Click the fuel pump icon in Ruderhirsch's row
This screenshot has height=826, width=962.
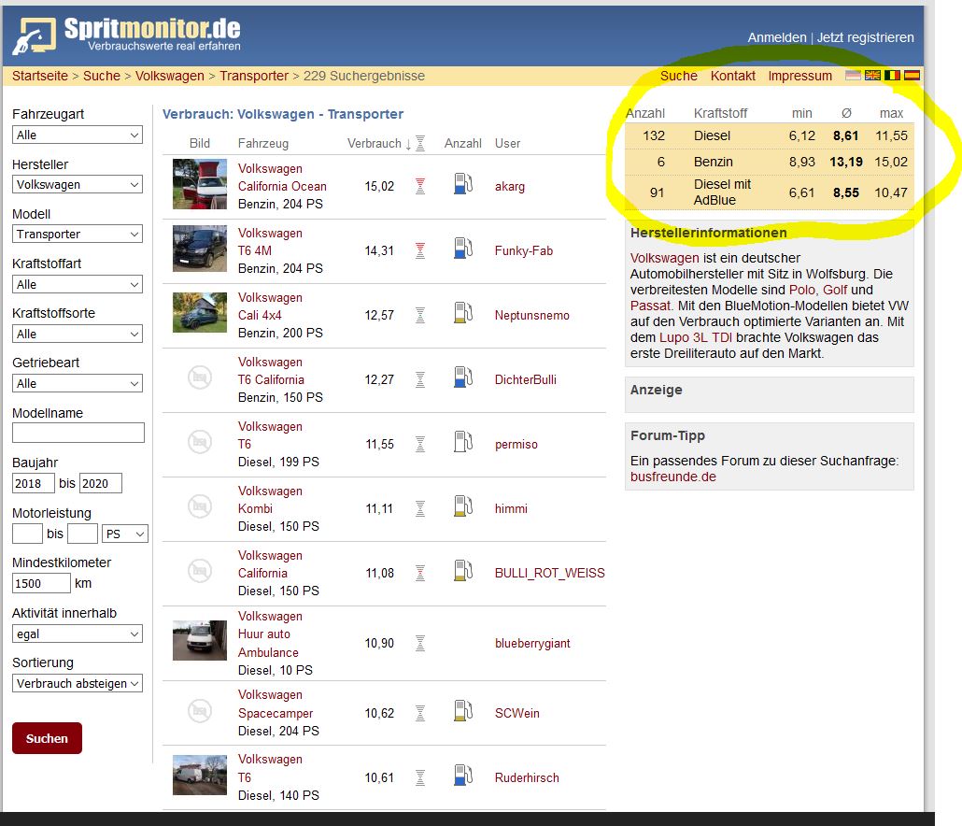462,776
